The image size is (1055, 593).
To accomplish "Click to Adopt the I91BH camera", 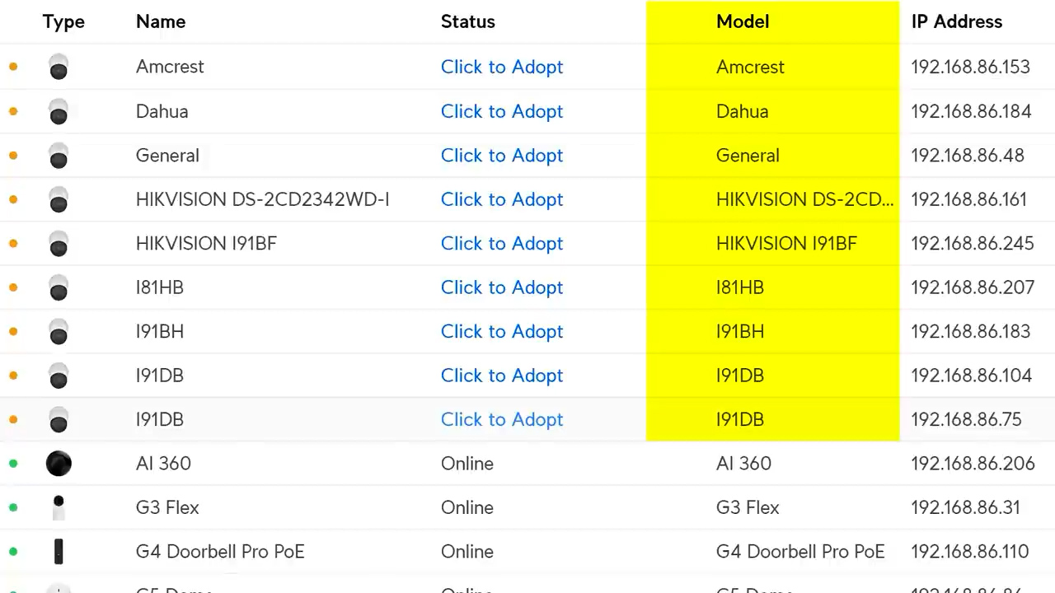I will pos(502,331).
